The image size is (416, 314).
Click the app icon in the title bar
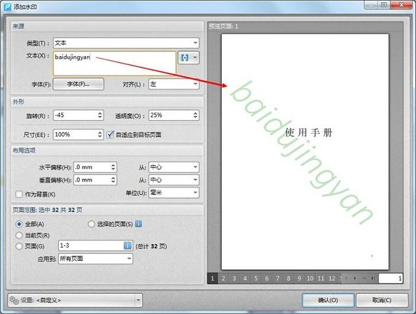(7, 7)
